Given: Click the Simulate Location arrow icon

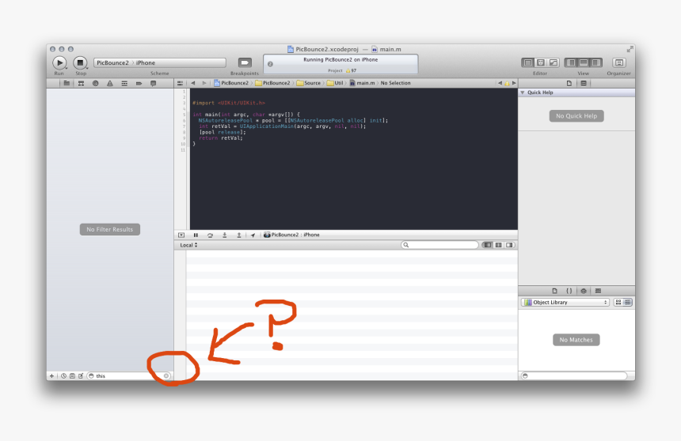Looking at the screenshot, I should click(253, 235).
